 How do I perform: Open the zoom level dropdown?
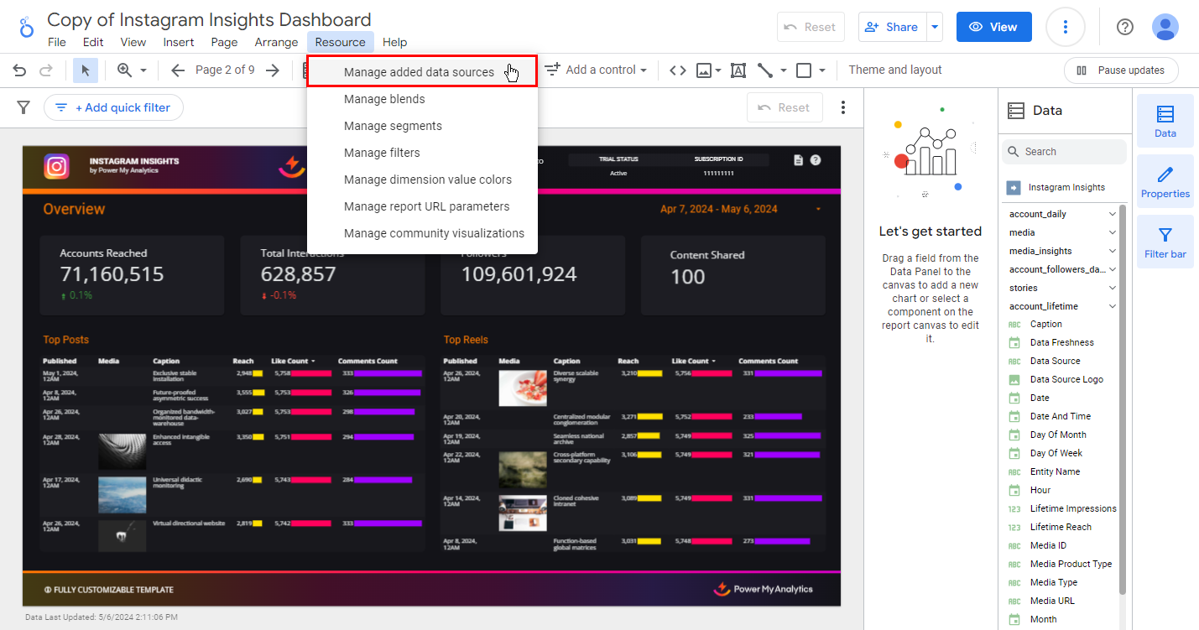click(x=133, y=70)
